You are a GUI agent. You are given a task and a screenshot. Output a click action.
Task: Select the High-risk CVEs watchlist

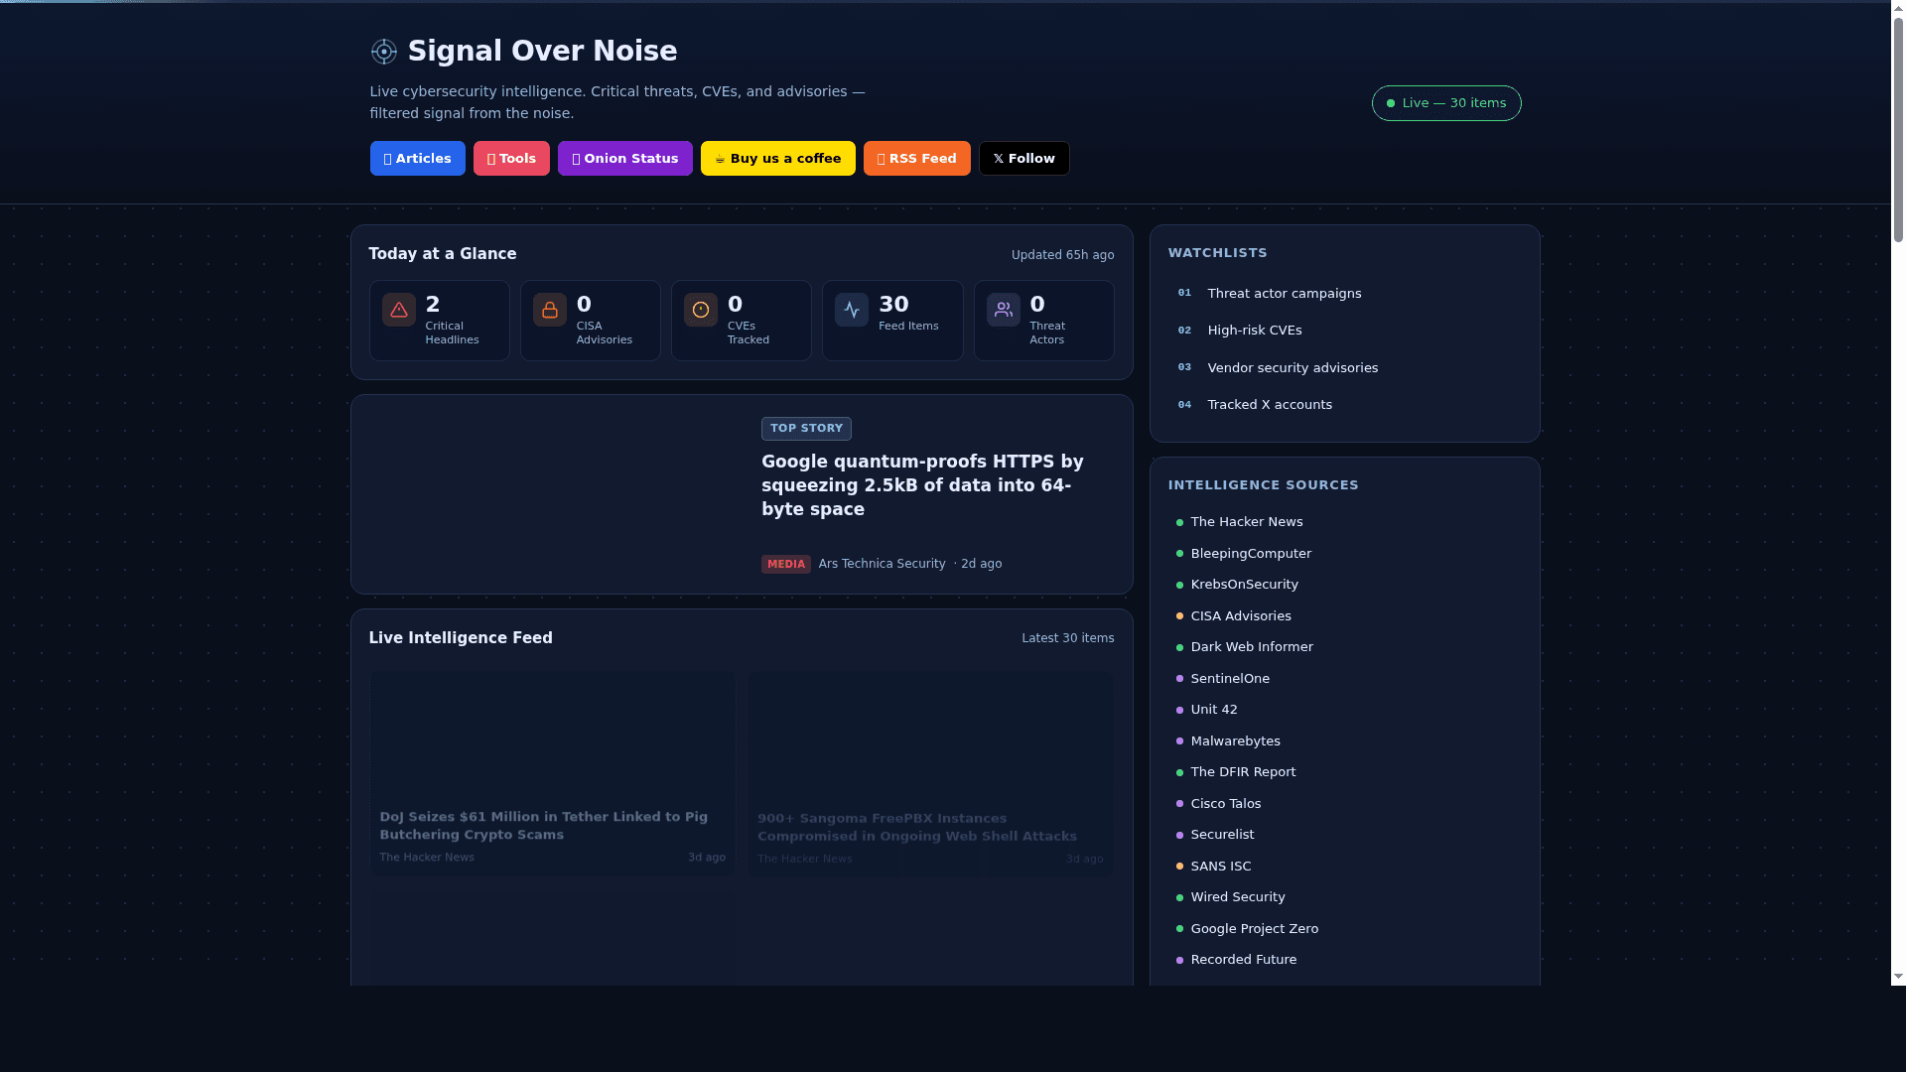pyautogui.click(x=1254, y=330)
